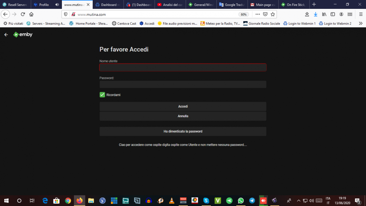Go back with Firefox back arrow
The height and width of the screenshot is (206, 366).
tap(5, 14)
